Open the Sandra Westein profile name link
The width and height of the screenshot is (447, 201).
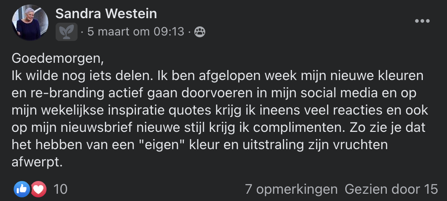(106, 14)
